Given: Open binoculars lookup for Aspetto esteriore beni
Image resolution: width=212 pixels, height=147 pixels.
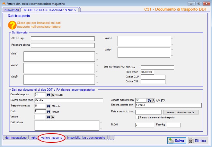Looking at the screenshot, I should [x=149, y=100].
